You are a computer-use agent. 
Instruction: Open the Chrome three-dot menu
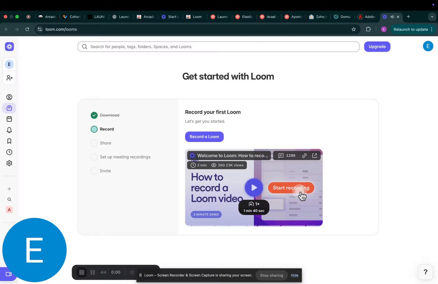point(432,29)
